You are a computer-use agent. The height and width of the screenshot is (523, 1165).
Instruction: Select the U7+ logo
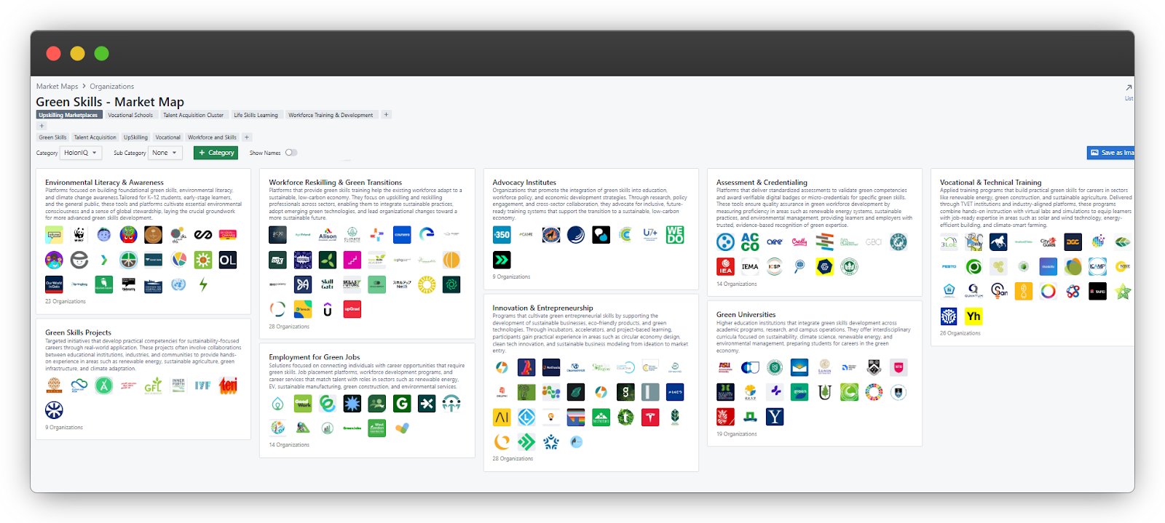click(x=650, y=235)
